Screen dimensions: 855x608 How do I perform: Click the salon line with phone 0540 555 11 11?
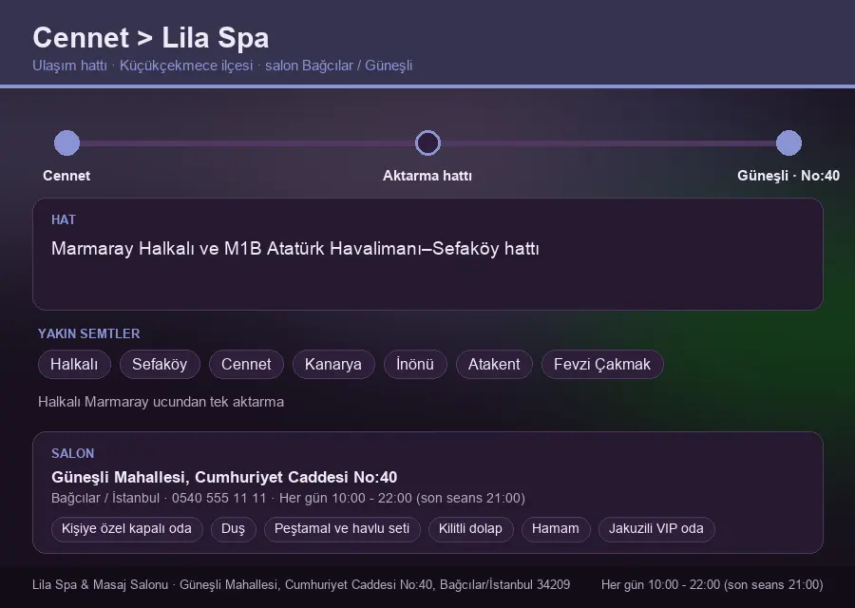(x=288, y=498)
